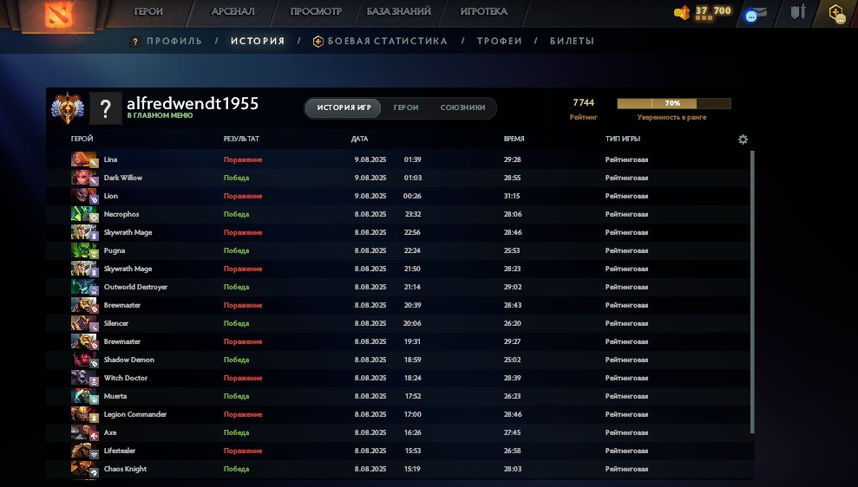Switch to the Трофеи tab
Image resolution: width=858 pixels, height=487 pixels.
coord(500,41)
